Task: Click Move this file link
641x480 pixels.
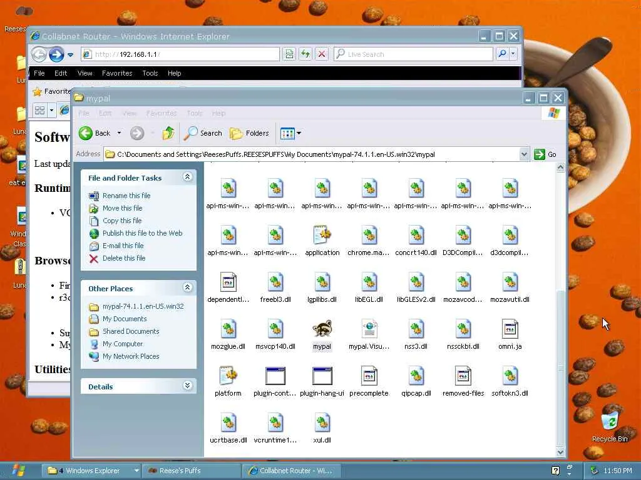Action: [x=122, y=208]
